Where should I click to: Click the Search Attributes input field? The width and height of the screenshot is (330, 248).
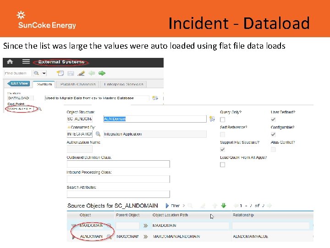tap(118, 194)
